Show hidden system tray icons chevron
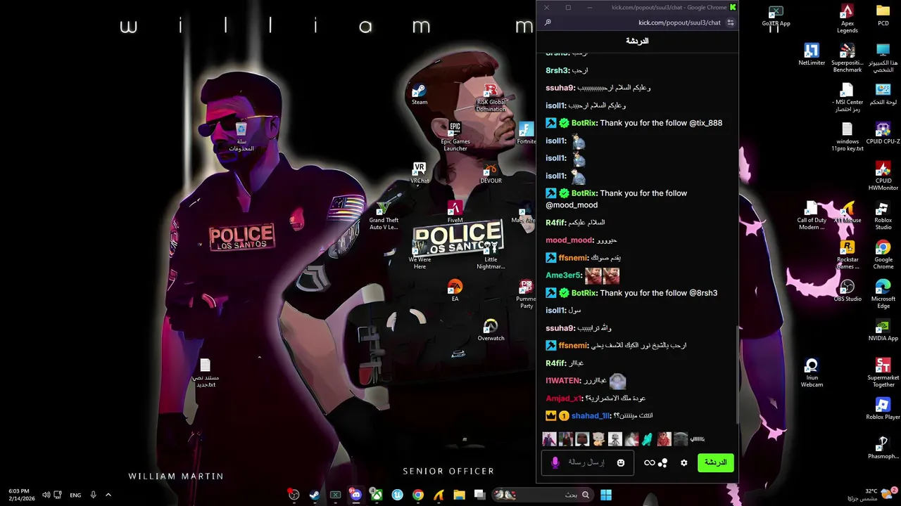 tap(108, 495)
